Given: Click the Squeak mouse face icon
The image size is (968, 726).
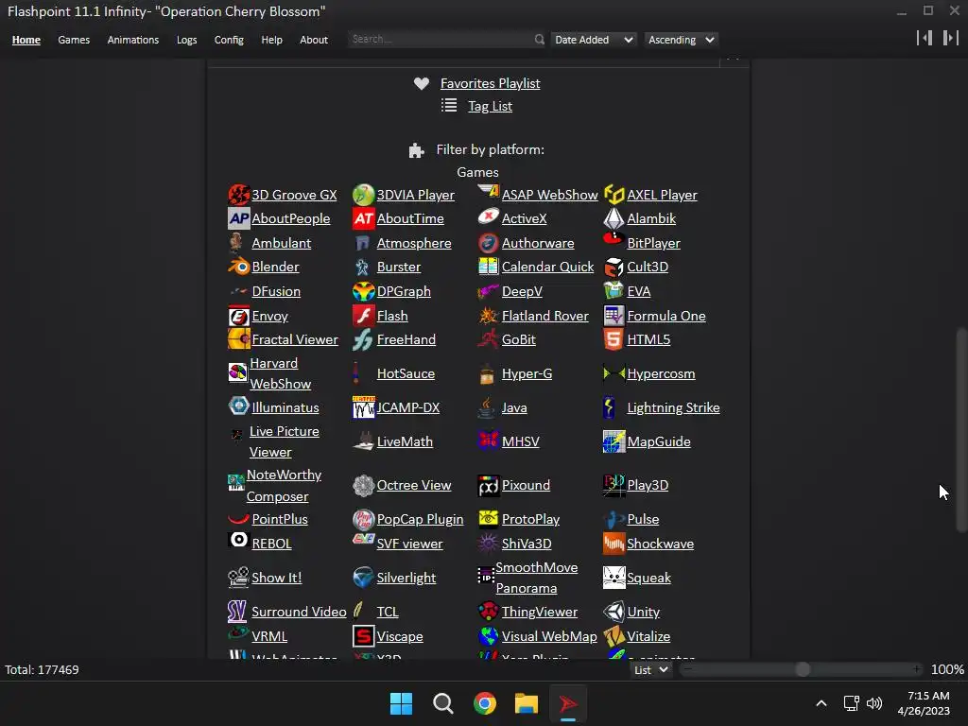Looking at the screenshot, I should tap(614, 578).
